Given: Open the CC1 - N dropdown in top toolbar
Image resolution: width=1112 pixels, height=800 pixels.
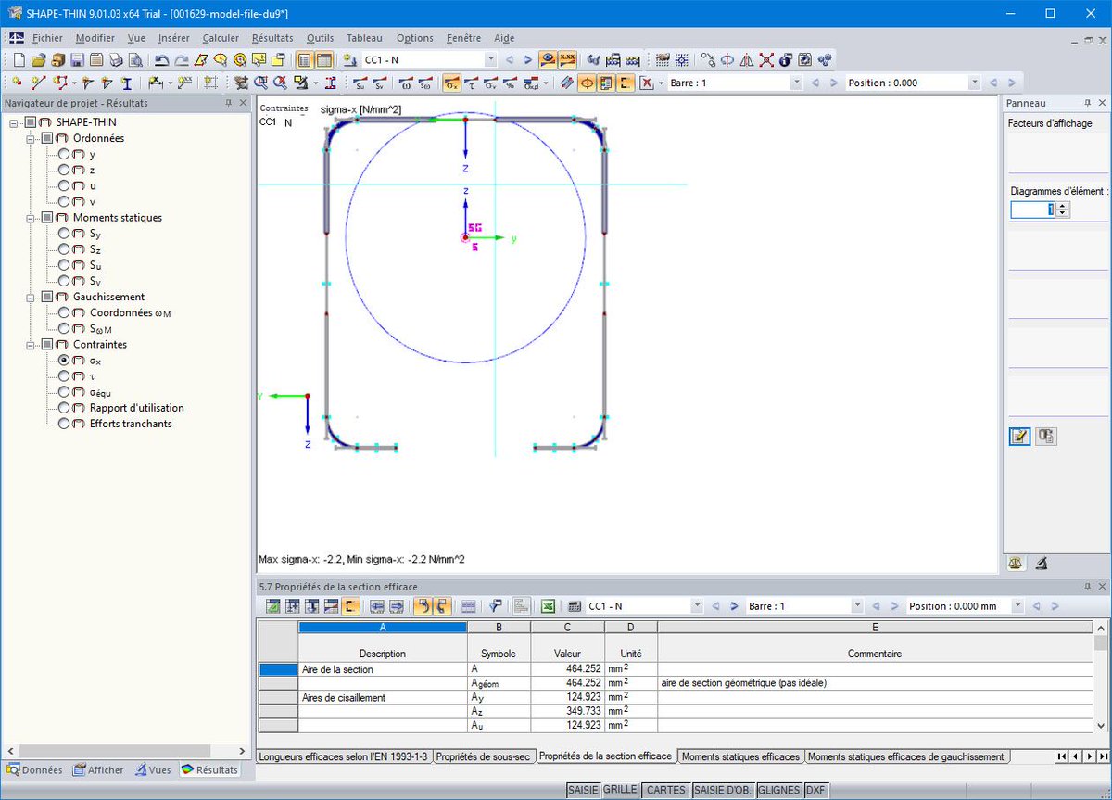Looking at the screenshot, I should (x=491, y=59).
